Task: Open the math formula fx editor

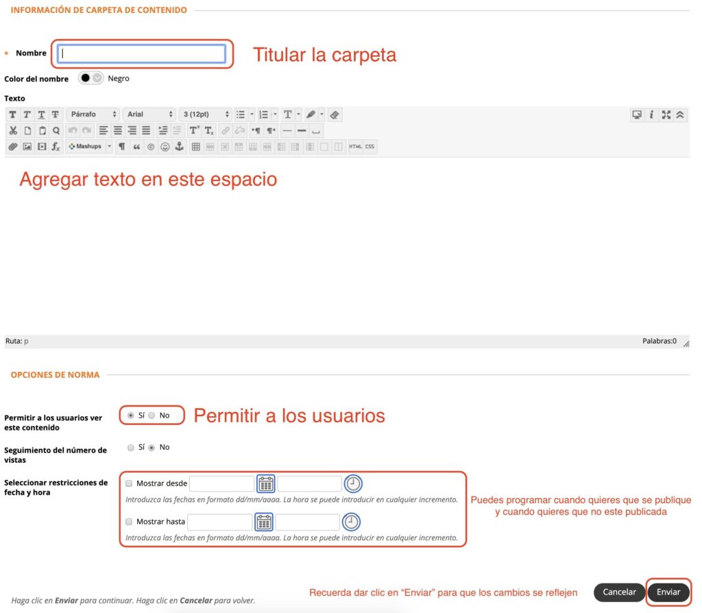Action: (x=56, y=147)
